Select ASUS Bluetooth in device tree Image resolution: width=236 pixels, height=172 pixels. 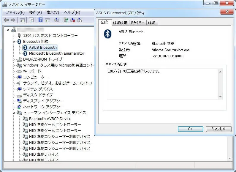40,48
